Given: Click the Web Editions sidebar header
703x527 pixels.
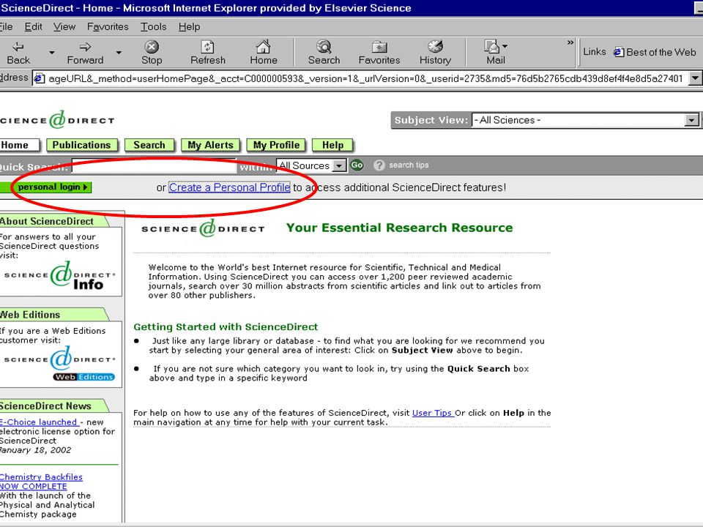Looking at the screenshot, I should pyautogui.click(x=53, y=315).
